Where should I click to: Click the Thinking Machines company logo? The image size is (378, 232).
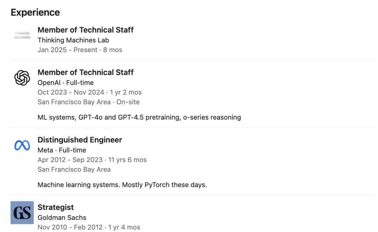(22, 35)
